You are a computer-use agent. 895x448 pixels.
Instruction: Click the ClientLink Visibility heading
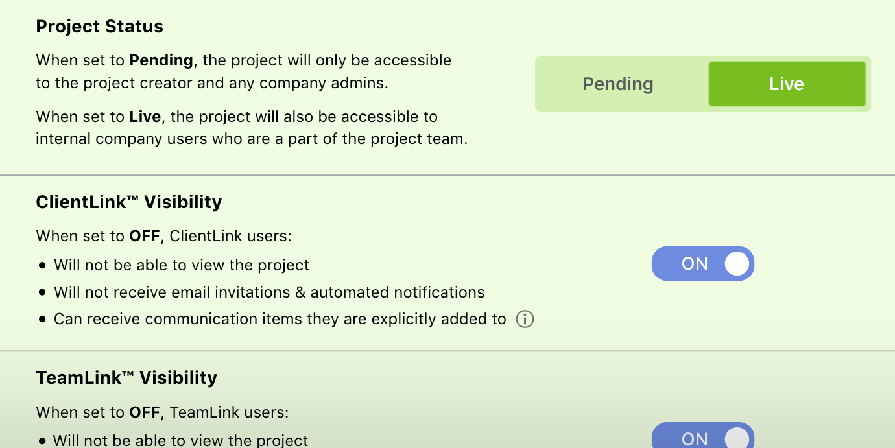click(128, 202)
